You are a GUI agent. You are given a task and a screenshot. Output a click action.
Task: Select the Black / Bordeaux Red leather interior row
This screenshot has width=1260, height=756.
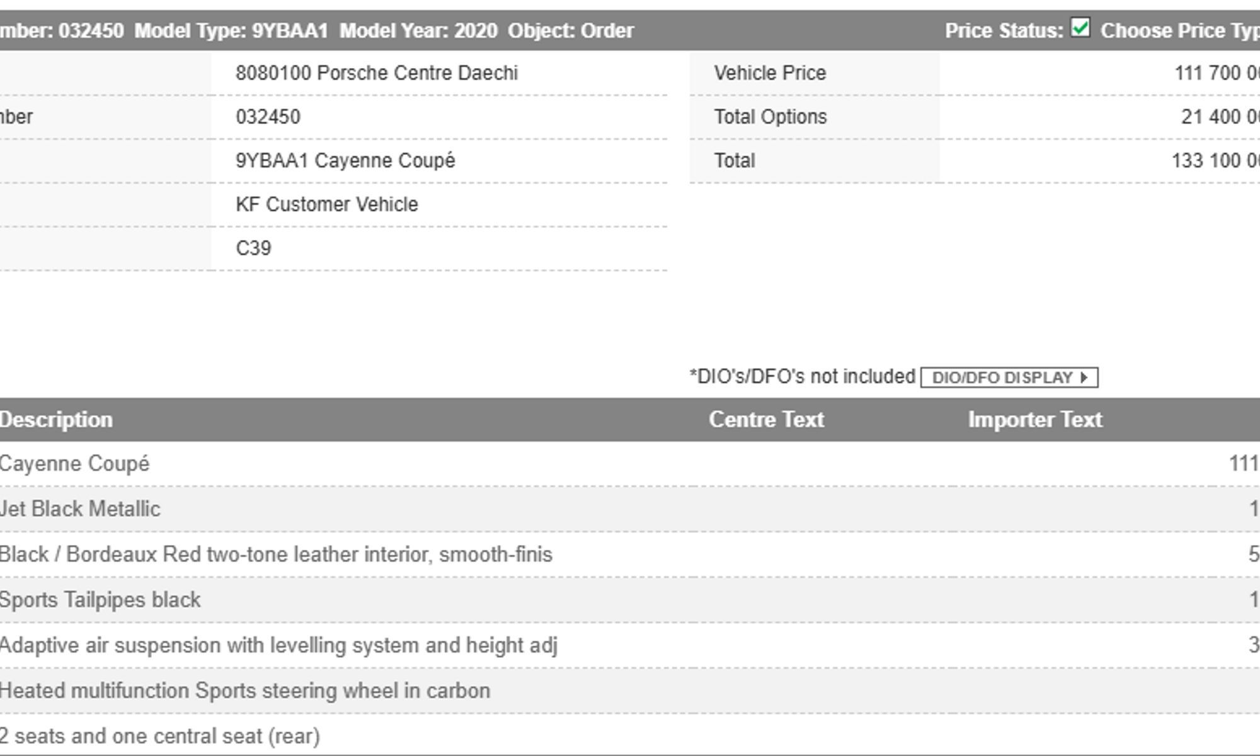pyautogui.click(x=276, y=554)
